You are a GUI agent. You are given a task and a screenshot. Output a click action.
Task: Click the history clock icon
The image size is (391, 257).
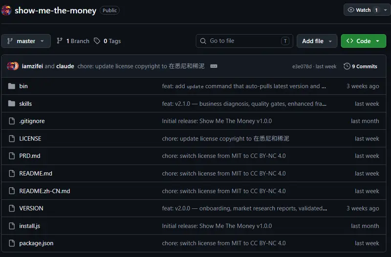pyautogui.click(x=347, y=66)
